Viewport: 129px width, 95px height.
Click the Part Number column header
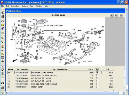pyautogui.click(x=22, y=69)
